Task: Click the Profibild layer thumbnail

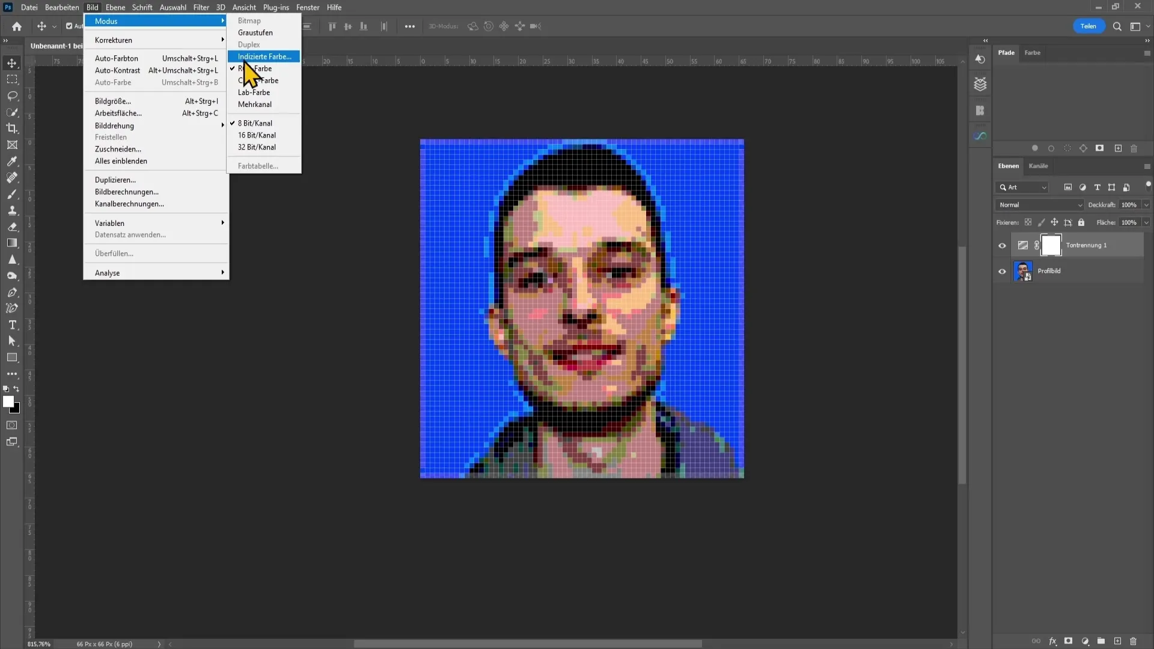Action: click(x=1022, y=270)
